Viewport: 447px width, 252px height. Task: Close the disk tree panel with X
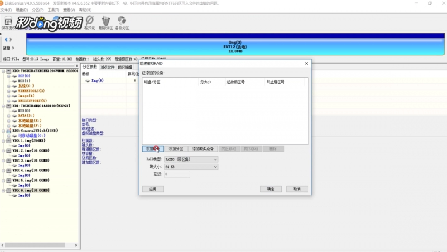point(77,66)
